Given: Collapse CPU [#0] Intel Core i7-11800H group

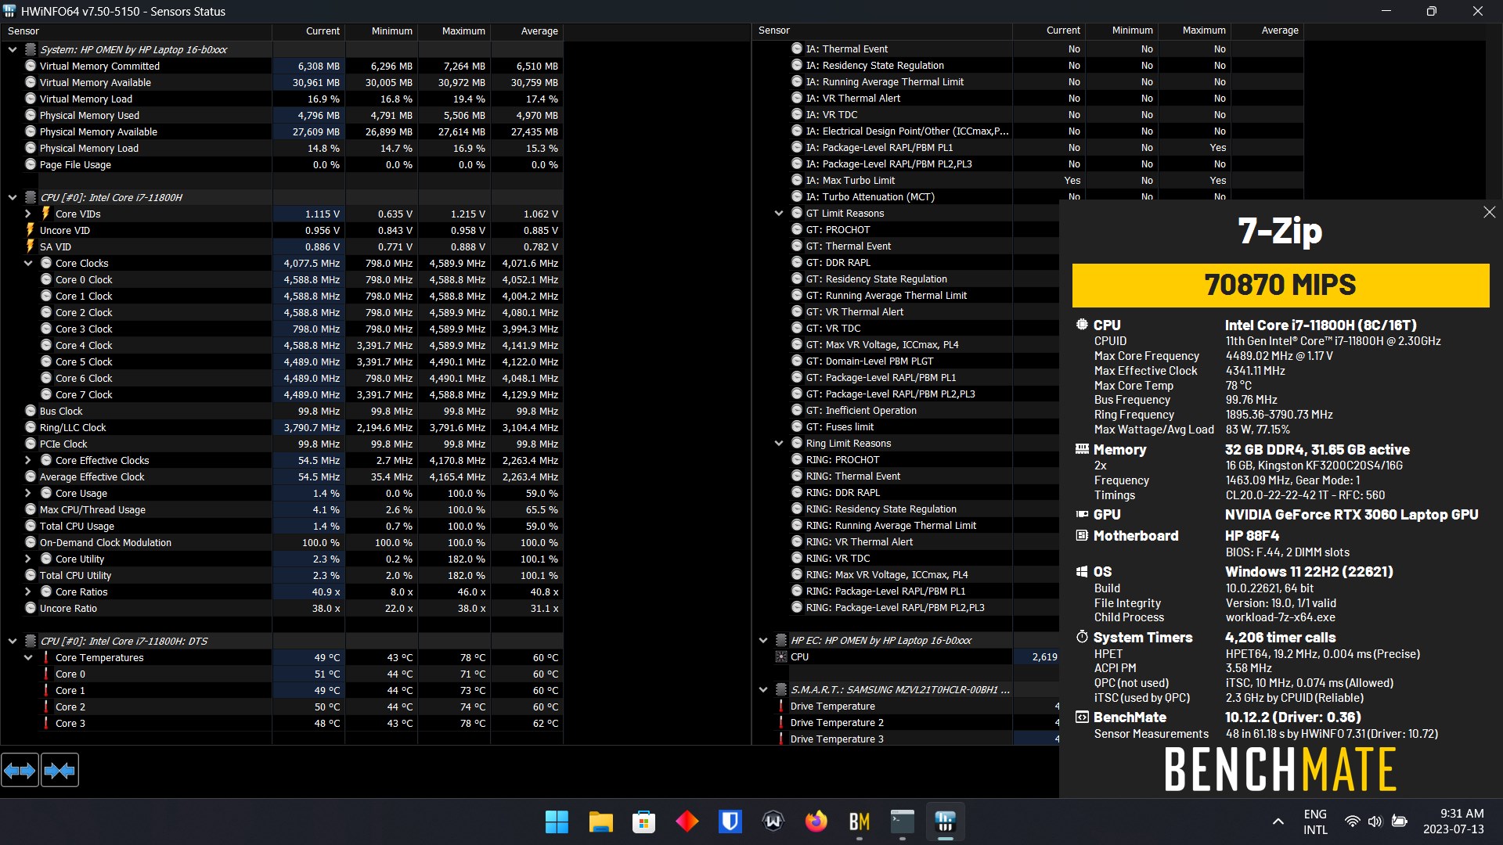Looking at the screenshot, I should tap(13, 197).
